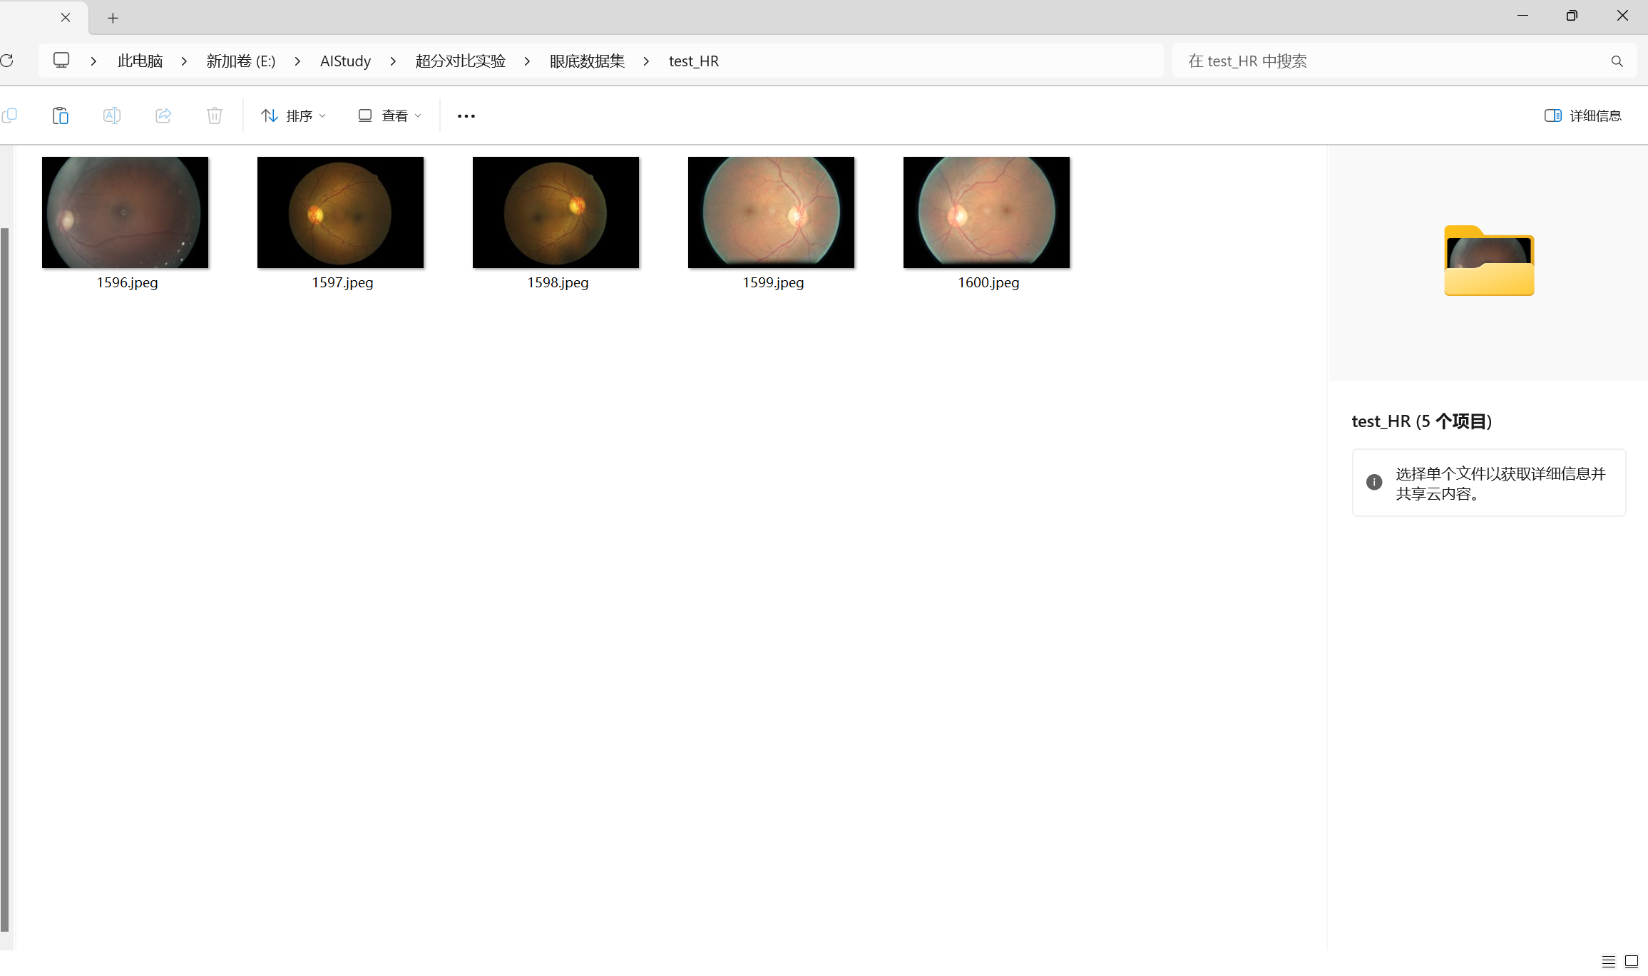Click the paste clipboard icon
The image size is (1648, 976).
tap(61, 115)
